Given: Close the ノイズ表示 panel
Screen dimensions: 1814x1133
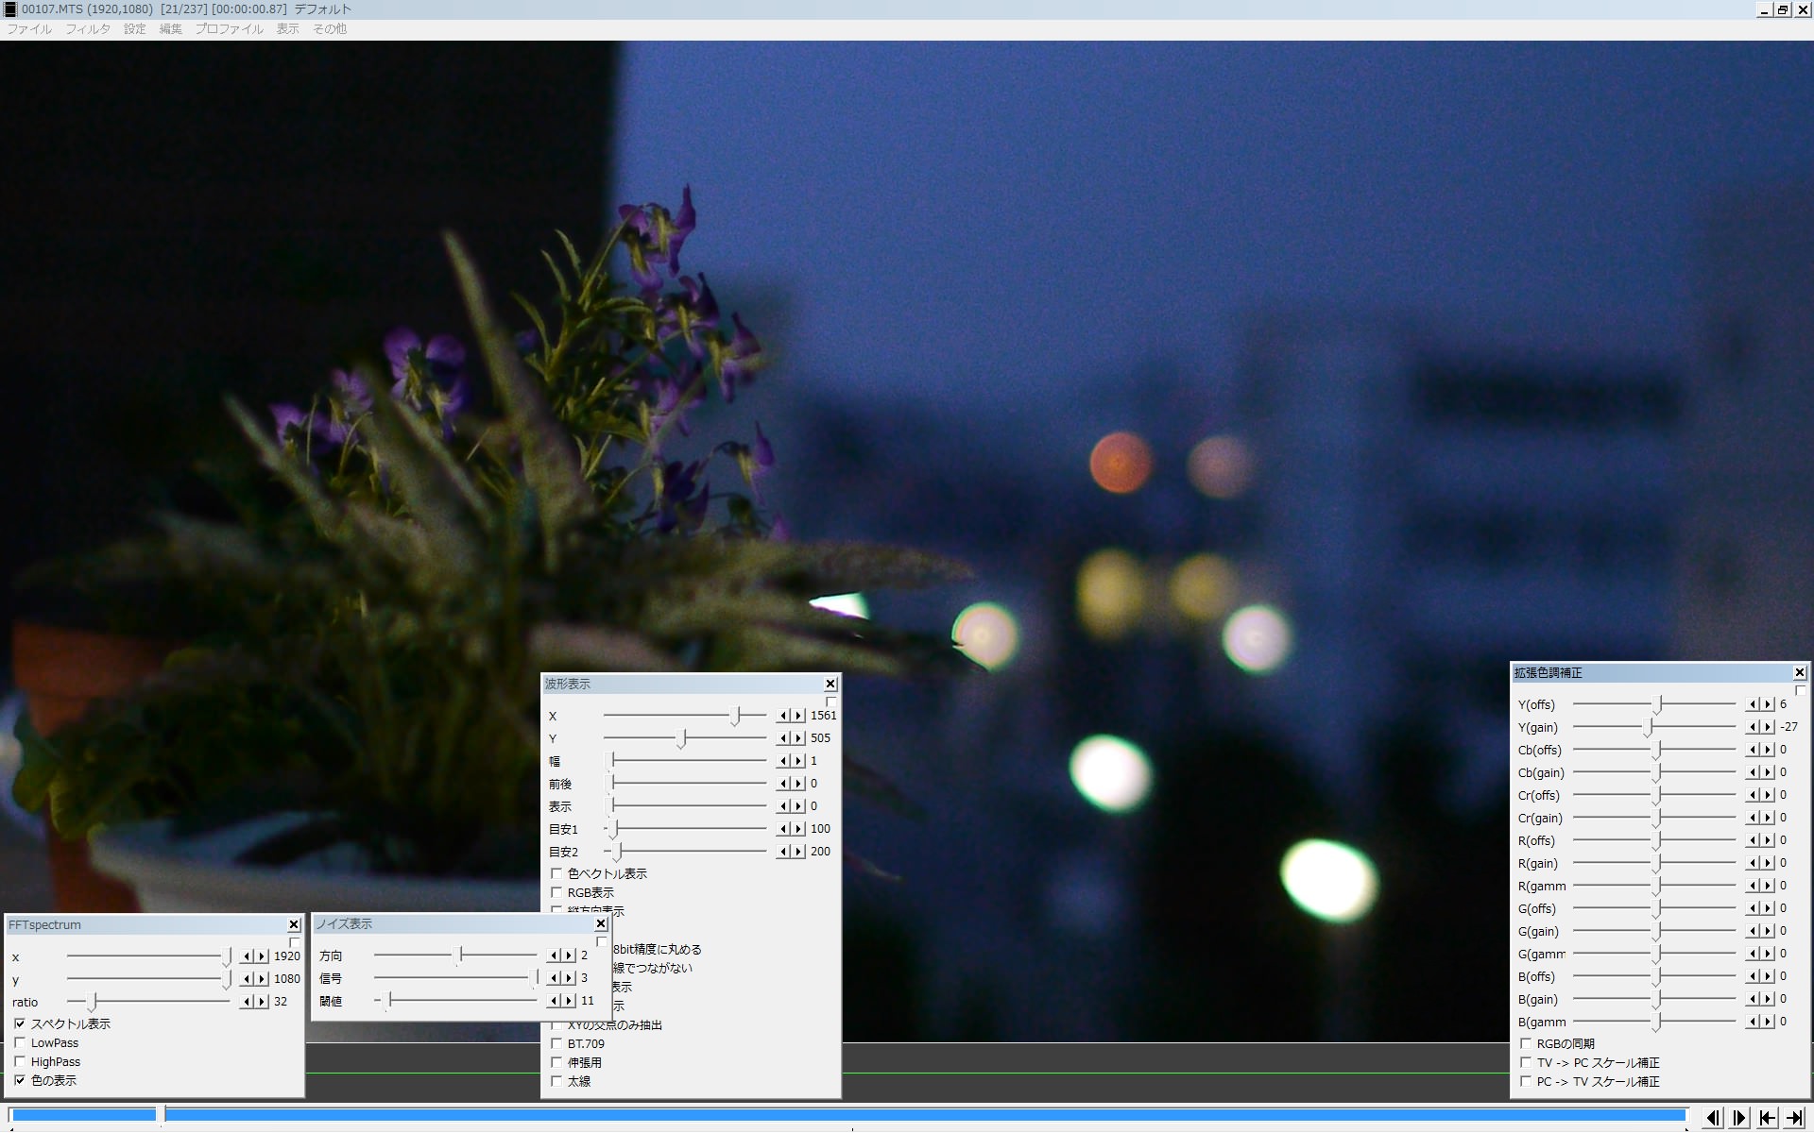Looking at the screenshot, I should (601, 924).
